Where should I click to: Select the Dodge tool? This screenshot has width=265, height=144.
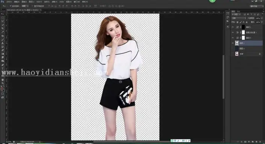coord(3,61)
